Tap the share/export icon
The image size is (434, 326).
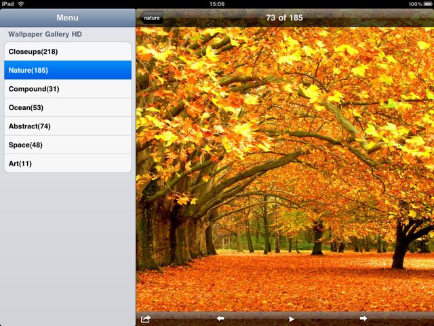click(x=146, y=319)
